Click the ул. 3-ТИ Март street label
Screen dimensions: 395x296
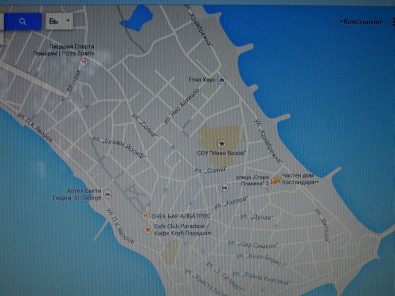click(x=225, y=276)
